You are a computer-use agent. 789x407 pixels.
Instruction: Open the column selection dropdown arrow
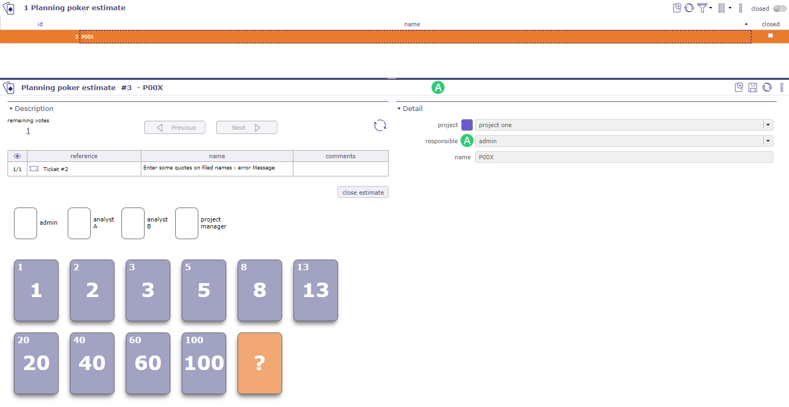click(729, 8)
